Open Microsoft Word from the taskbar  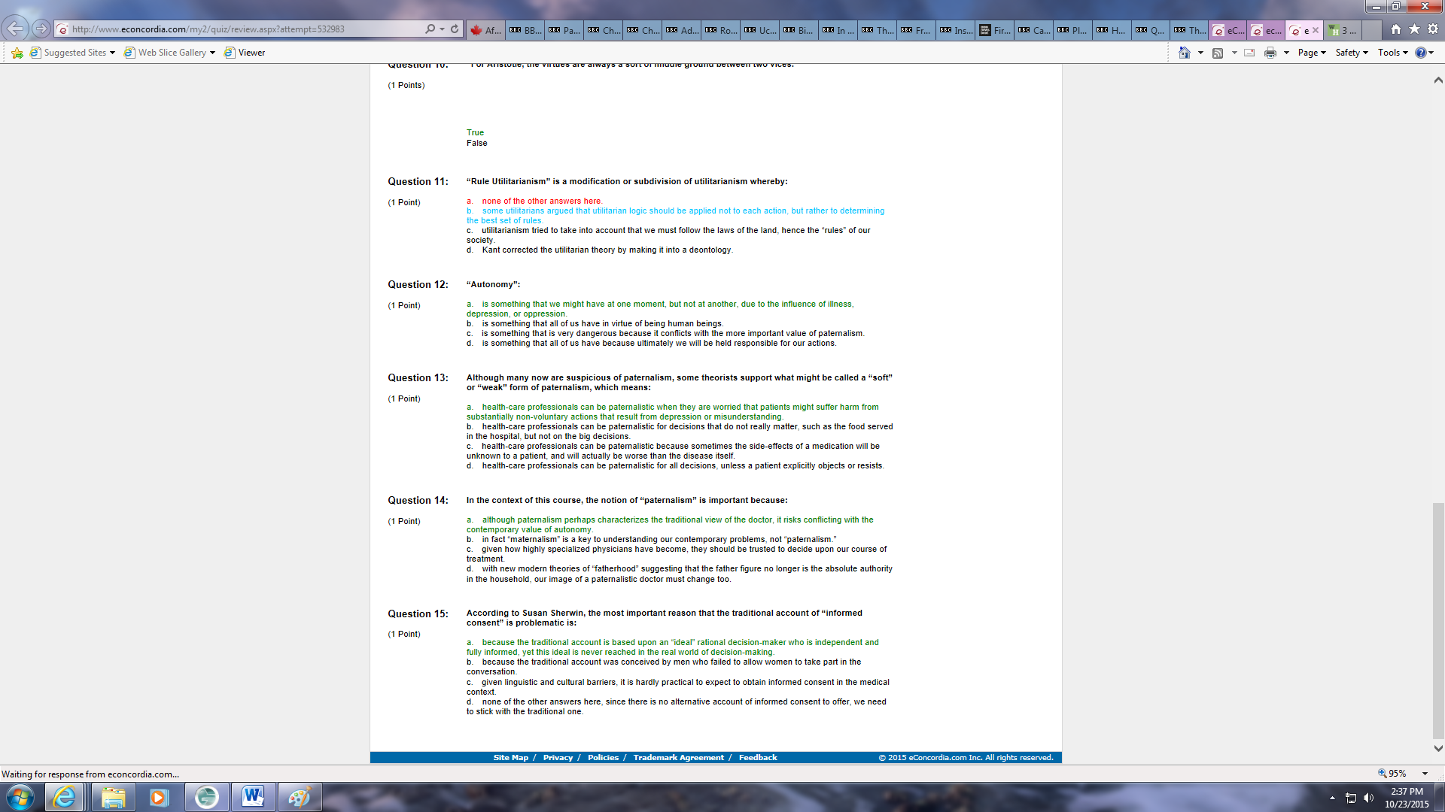[253, 796]
